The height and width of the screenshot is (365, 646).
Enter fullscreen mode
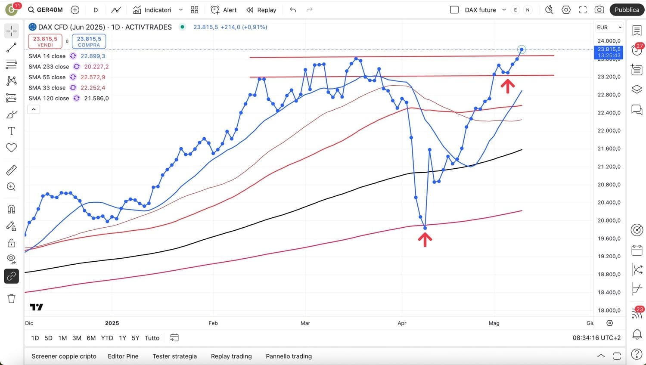583,10
